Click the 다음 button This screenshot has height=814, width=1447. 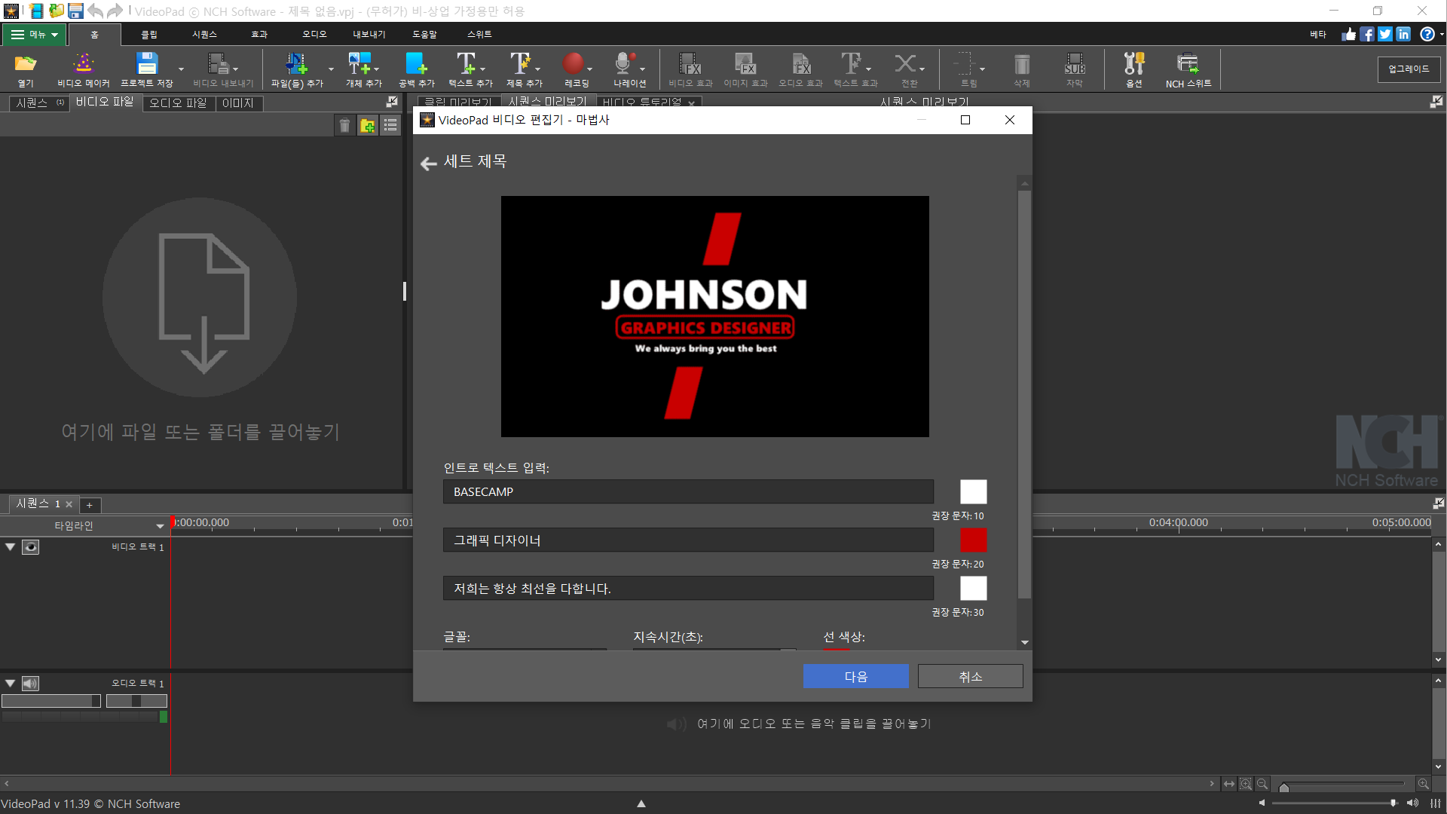tap(855, 677)
